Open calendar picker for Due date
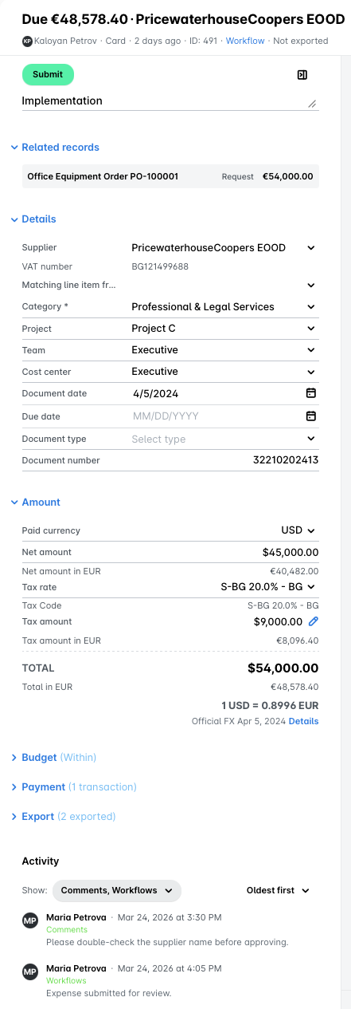The width and height of the screenshot is (351, 1009). click(311, 416)
